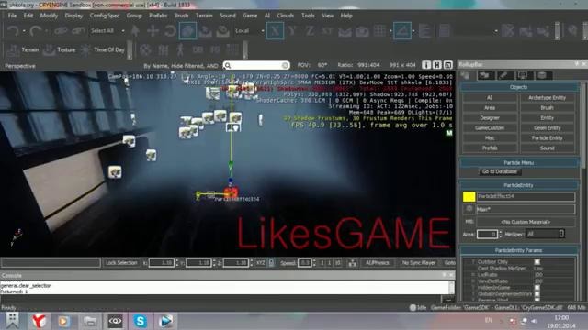Click the Archetype Entity button
This screenshot has width=588, height=330.
pyautogui.click(x=548, y=98)
